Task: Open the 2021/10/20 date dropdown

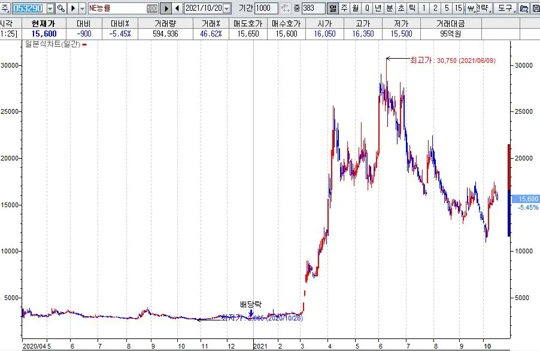Action: (x=227, y=8)
